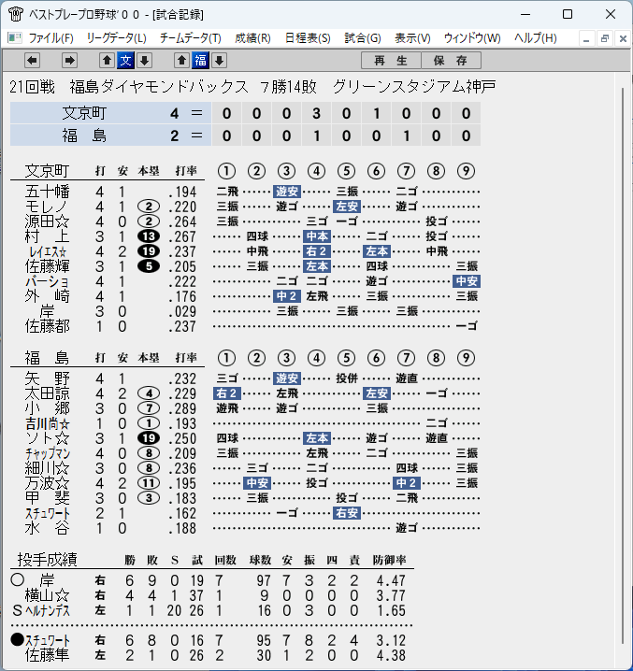Click モレノ's 左安 hit cell

[347, 207]
